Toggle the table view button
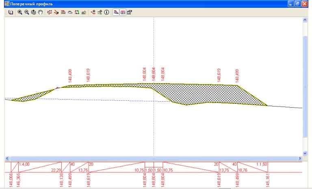 point(122,13)
